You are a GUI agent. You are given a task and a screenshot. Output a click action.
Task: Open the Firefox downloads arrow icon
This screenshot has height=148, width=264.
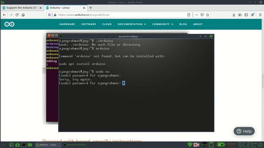[x=234, y=15]
